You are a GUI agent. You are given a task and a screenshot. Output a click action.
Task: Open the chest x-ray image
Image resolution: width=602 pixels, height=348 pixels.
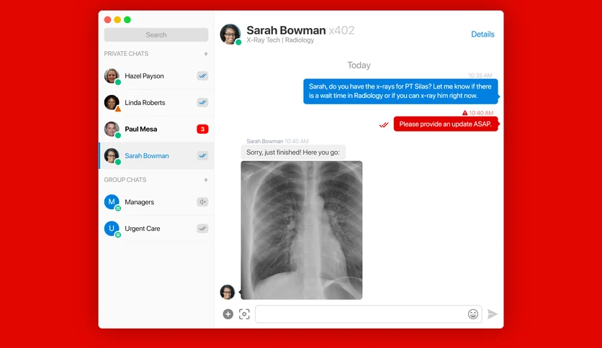tap(302, 230)
